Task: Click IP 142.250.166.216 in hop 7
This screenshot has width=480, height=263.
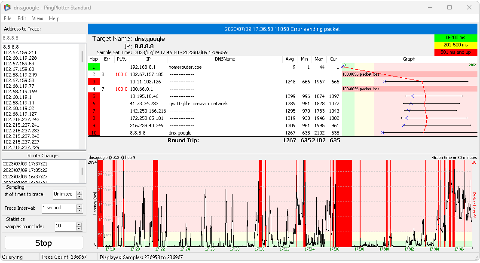Action: pyautogui.click(x=148, y=111)
